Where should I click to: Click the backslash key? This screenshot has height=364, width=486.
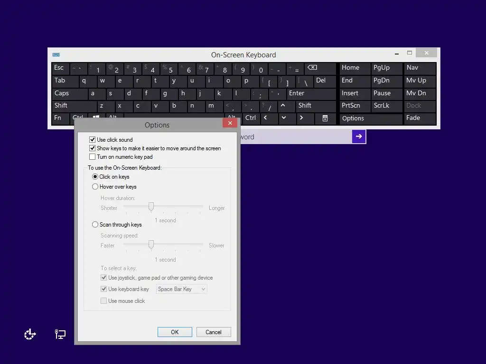coord(304,81)
